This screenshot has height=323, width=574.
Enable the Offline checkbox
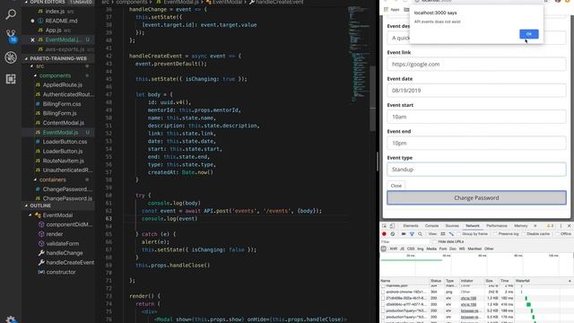point(557,233)
